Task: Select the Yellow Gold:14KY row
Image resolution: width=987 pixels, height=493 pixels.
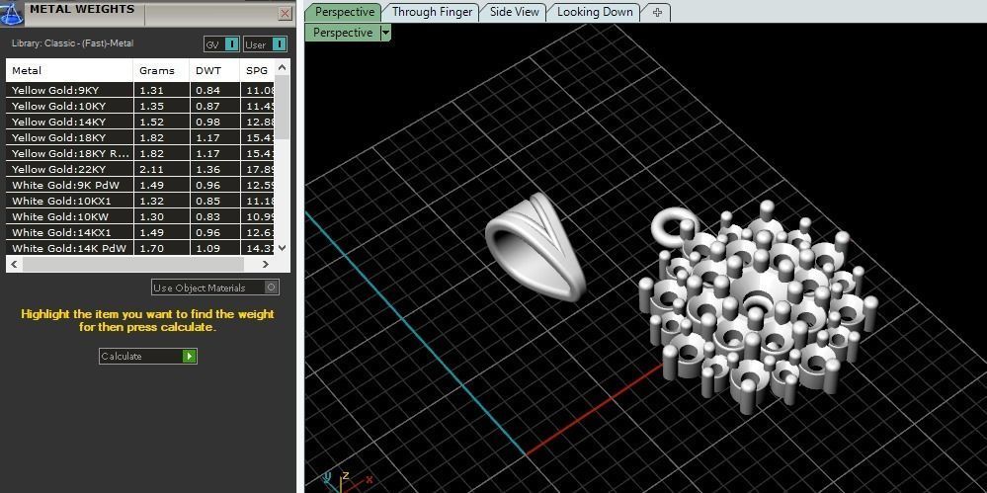Action: point(141,122)
